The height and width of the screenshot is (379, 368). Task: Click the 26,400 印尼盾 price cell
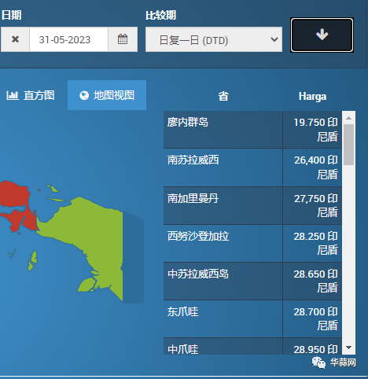[312, 167]
